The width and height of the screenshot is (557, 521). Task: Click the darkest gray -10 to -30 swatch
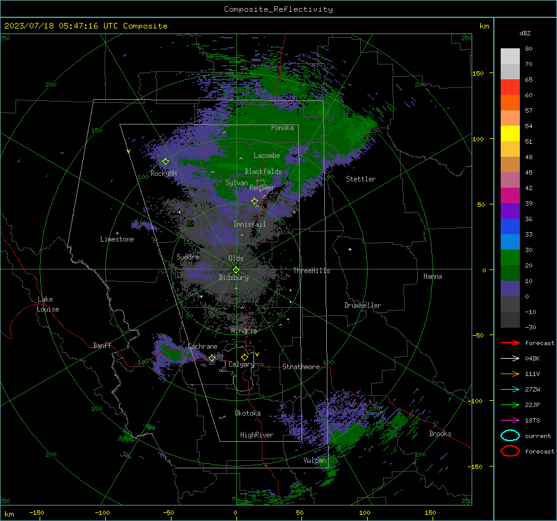510,320
